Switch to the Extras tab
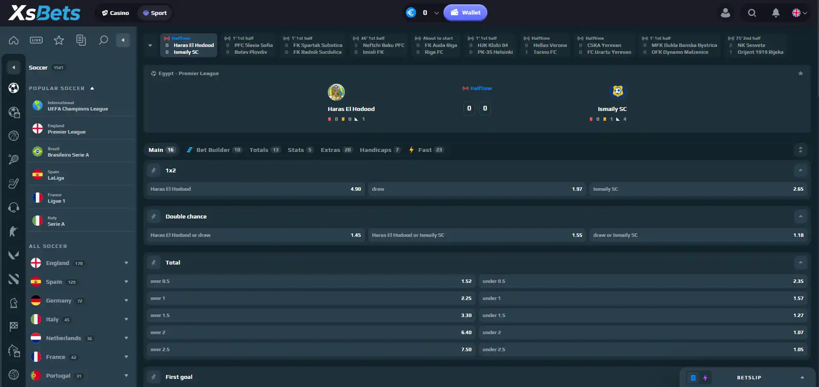Image resolution: width=819 pixels, height=387 pixels. coord(336,150)
